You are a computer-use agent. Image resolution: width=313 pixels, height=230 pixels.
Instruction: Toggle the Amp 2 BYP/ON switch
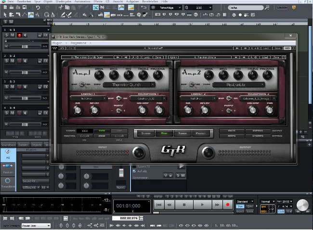tap(192, 84)
